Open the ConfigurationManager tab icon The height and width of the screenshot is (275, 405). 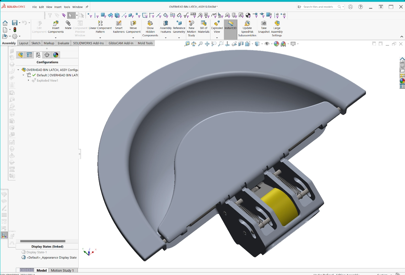pyautogui.click(x=38, y=55)
